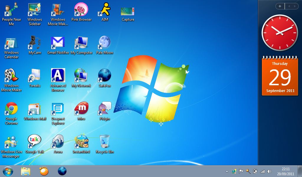Image resolution: width=302 pixels, height=177 pixels.
Task: Open SafeFox browser
Action: (104, 75)
